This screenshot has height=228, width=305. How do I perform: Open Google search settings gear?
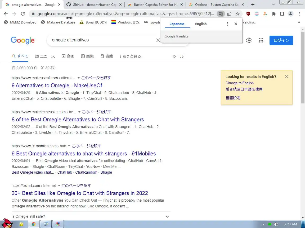click(x=249, y=40)
